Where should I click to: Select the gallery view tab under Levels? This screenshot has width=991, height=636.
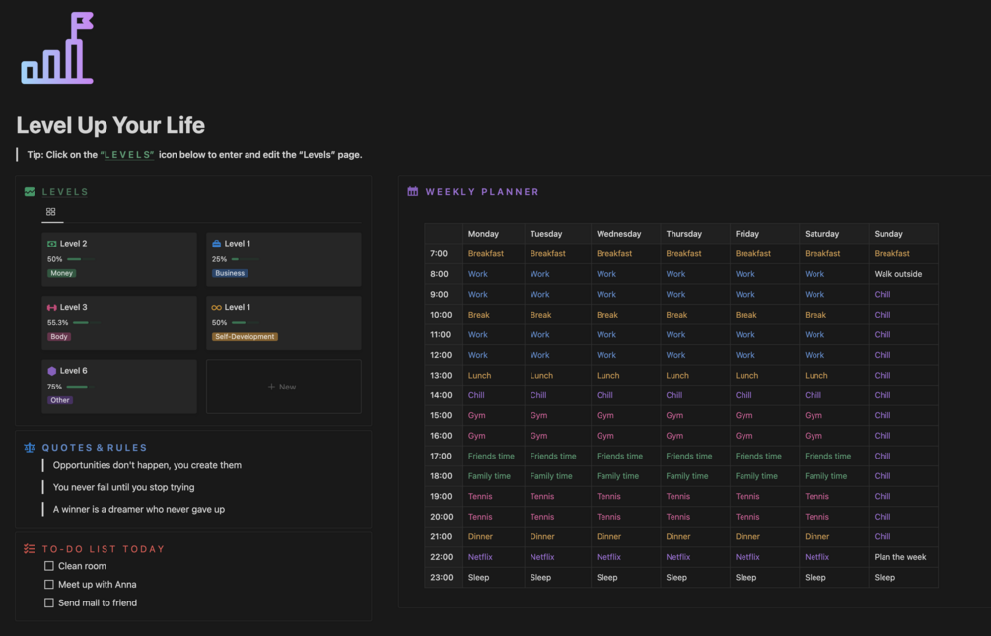click(x=51, y=212)
